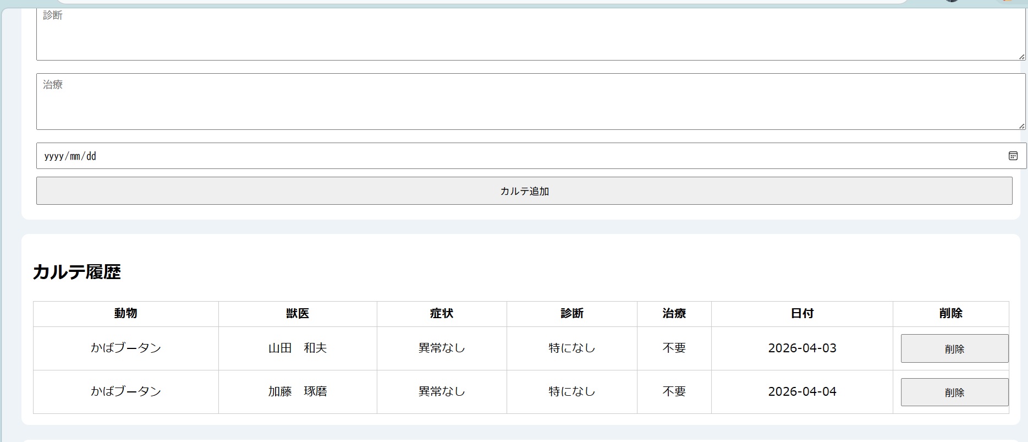Image resolution: width=1028 pixels, height=442 pixels.
Task: Click the 動物 column header
Action: (126, 314)
